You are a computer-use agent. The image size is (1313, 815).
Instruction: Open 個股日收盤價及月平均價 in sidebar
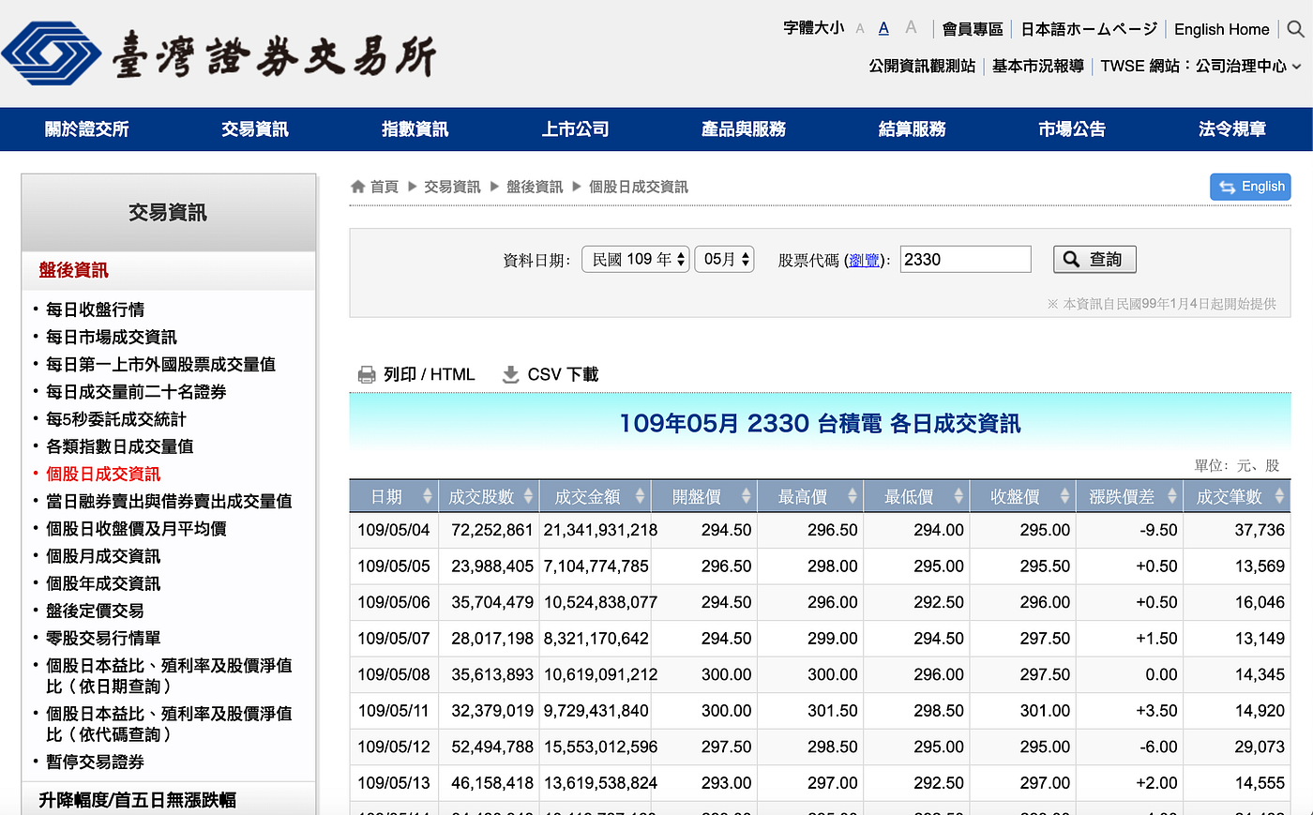[x=136, y=528]
